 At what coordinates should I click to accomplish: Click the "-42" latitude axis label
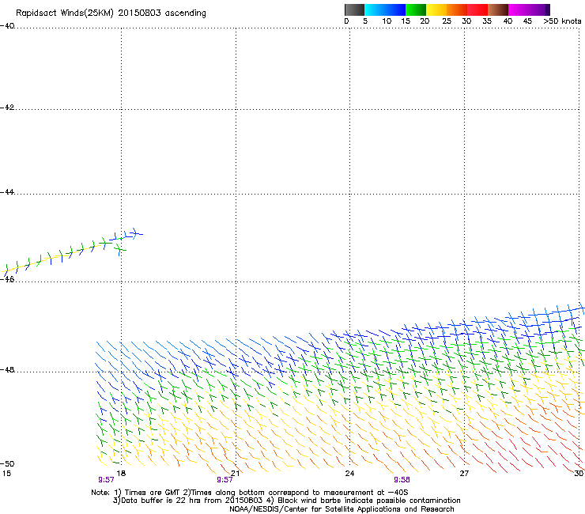[7, 108]
